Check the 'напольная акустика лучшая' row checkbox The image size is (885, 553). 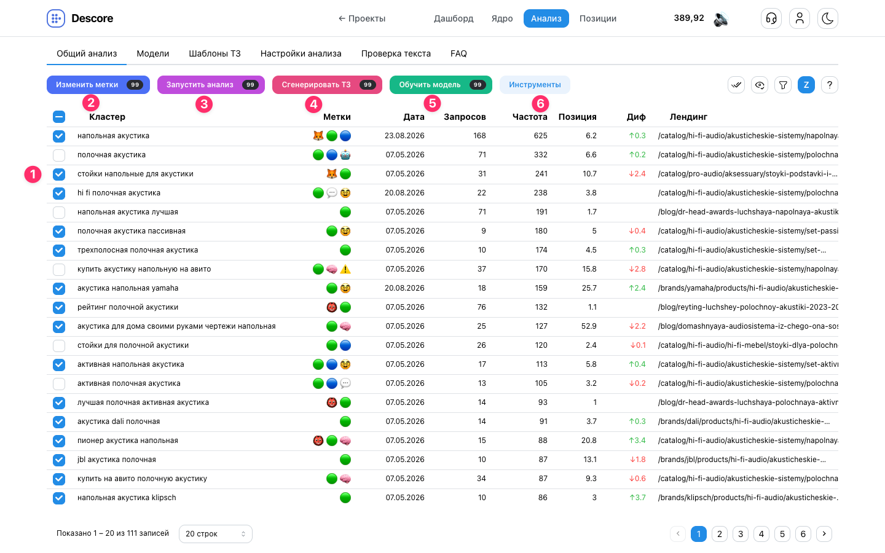59,212
